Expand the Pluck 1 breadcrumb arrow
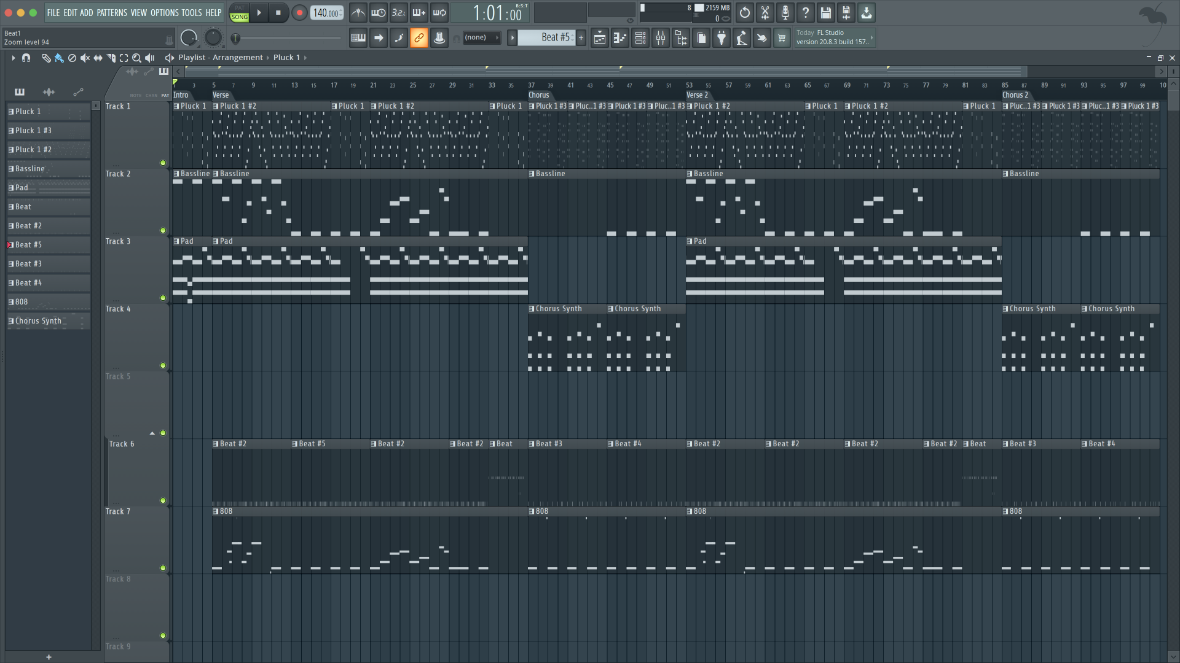 click(x=305, y=58)
